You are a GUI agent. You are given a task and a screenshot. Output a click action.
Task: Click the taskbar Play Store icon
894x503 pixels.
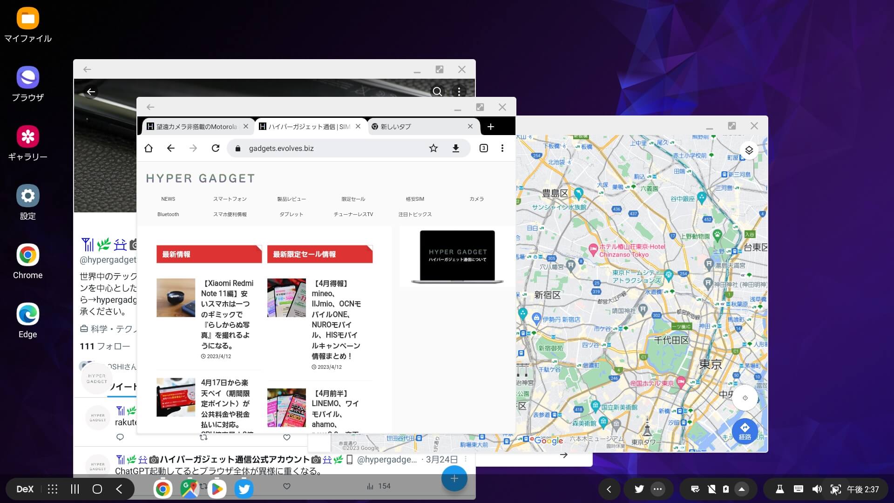[x=217, y=489]
